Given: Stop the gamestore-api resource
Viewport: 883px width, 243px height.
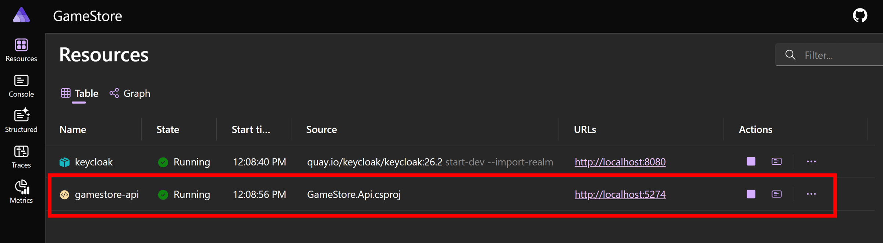Looking at the screenshot, I should [751, 194].
